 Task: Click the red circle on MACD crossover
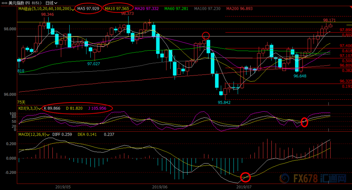click(245, 177)
